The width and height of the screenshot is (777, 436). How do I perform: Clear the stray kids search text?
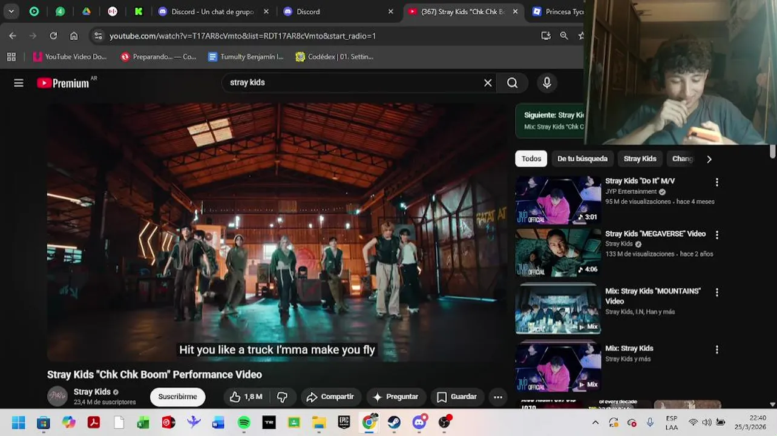pos(488,83)
